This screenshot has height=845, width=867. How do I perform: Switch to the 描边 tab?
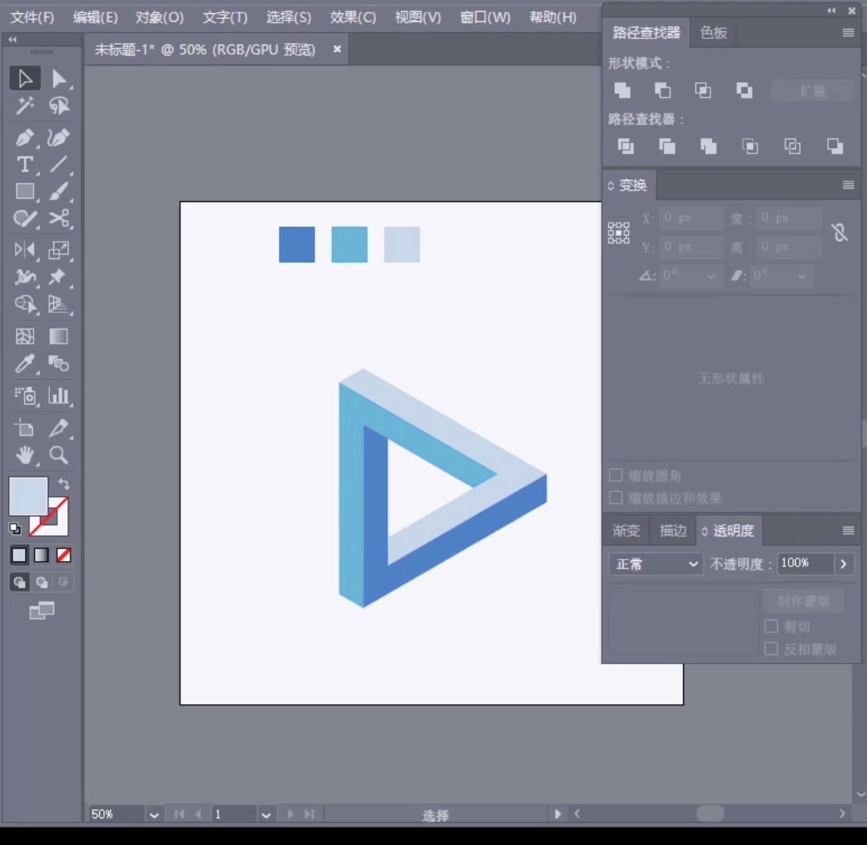click(x=673, y=530)
